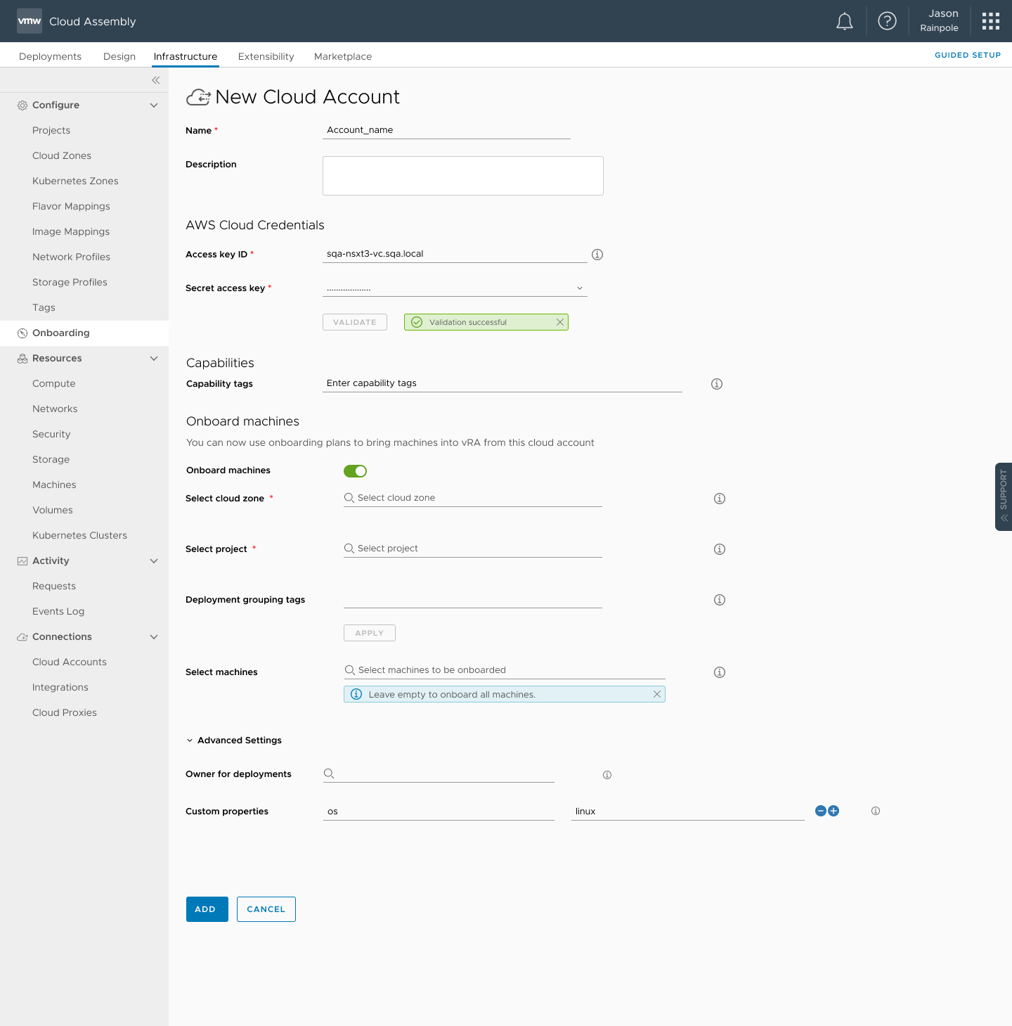Dismiss the Validation successful message
Viewport: 1012px width, 1026px height.
560,322
